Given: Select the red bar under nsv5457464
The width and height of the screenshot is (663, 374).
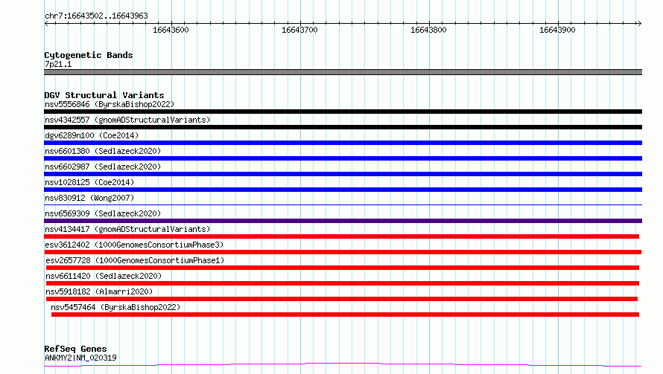Looking at the screenshot, I should pos(345,315).
